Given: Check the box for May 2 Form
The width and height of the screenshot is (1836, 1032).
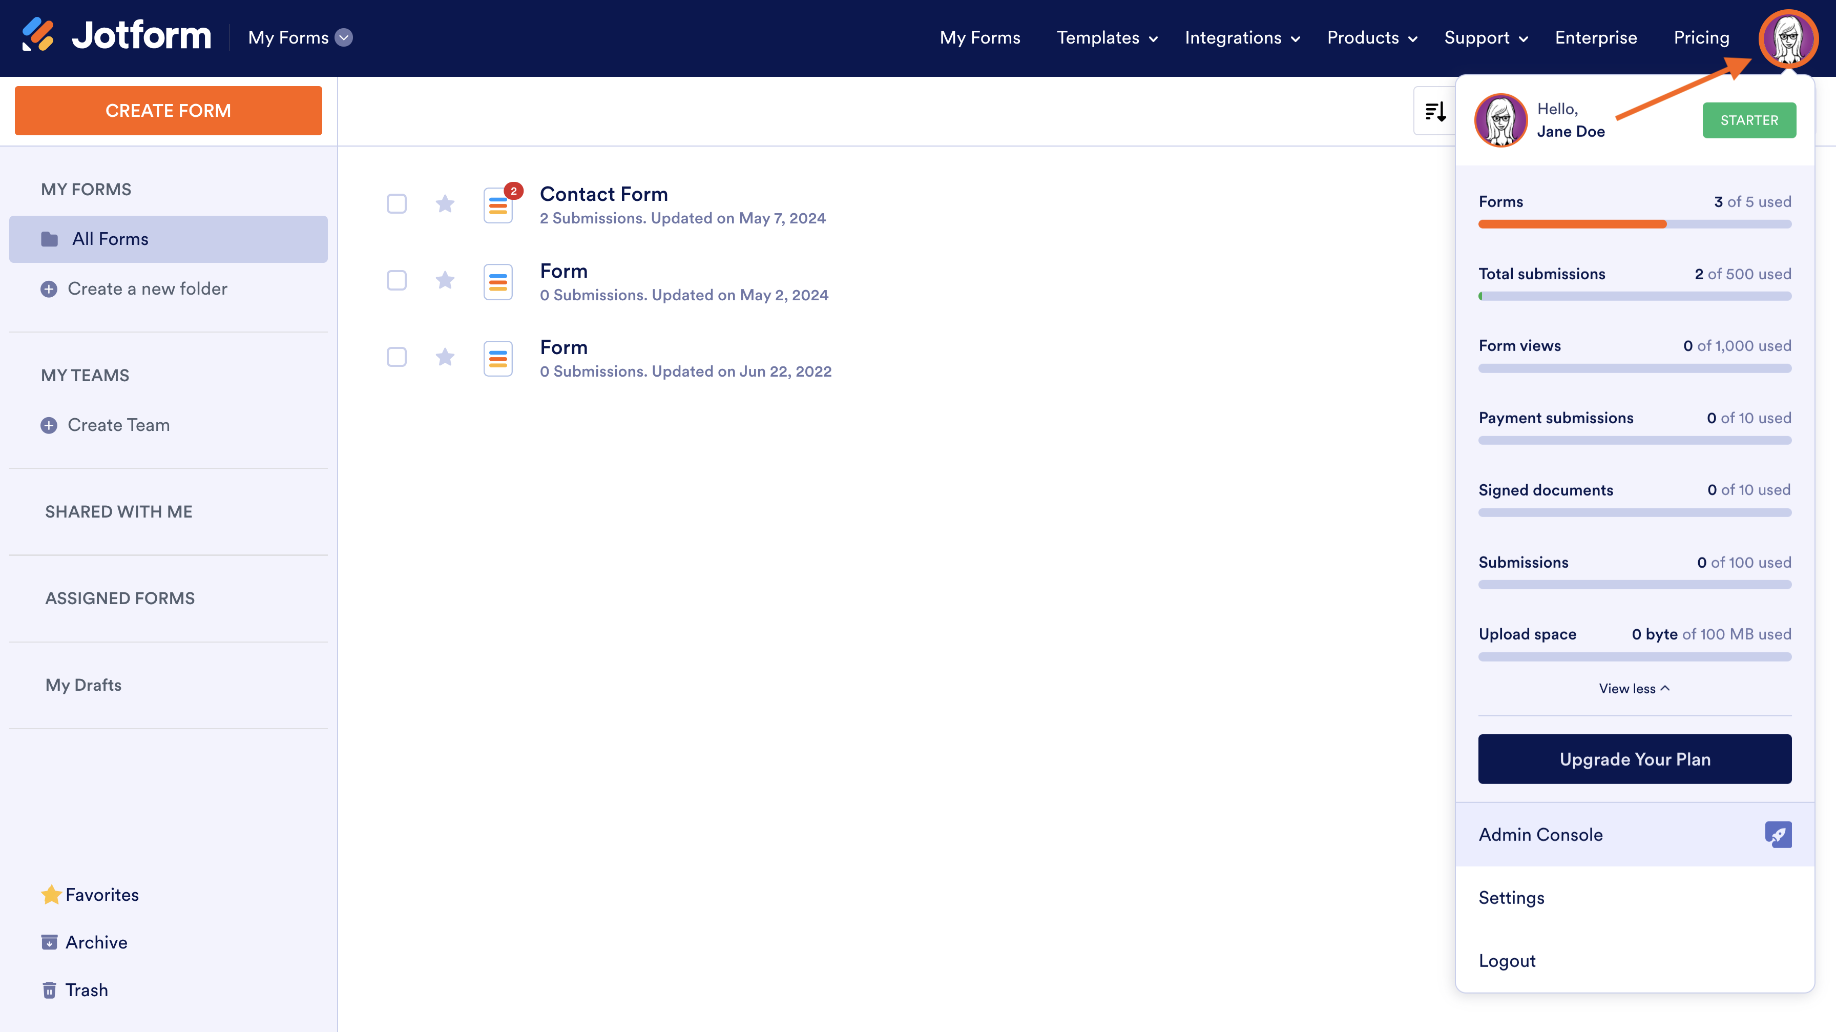Looking at the screenshot, I should click(397, 281).
